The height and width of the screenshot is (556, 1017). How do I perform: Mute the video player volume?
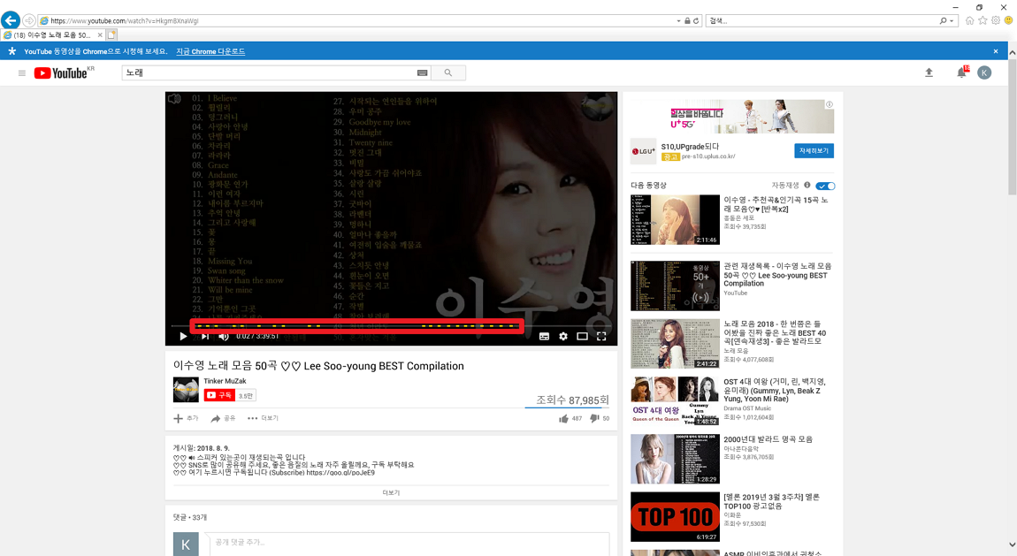224,336
